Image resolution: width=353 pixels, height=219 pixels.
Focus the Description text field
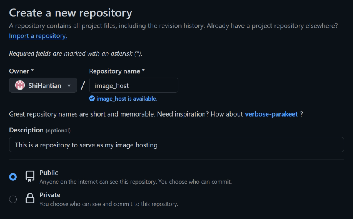176,145
